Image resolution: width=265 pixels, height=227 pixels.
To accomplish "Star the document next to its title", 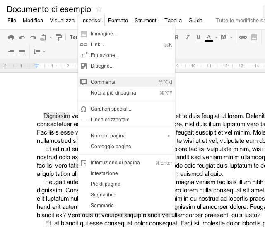I will (99, 9).
